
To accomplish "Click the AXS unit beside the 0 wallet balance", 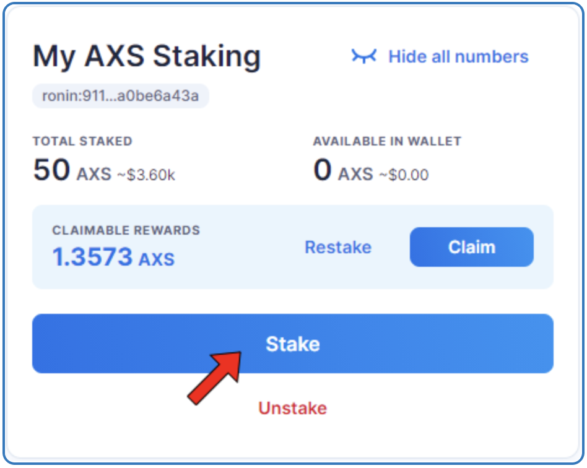I will click(355, 175).
